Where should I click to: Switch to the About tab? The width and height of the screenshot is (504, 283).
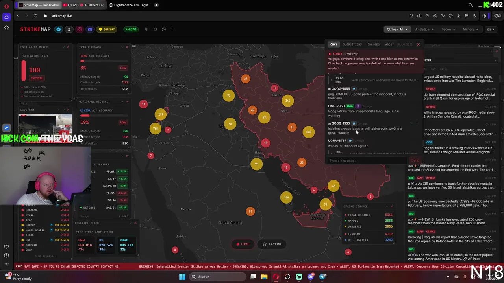click(x=389, y=44)
